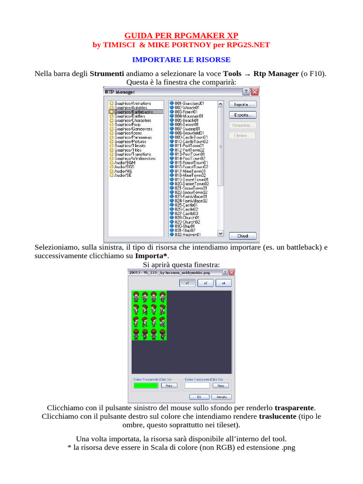Click the Chiudi button to close RTP Manager
This screenshot has height=484, width=363.
click(x=242, y=236)
